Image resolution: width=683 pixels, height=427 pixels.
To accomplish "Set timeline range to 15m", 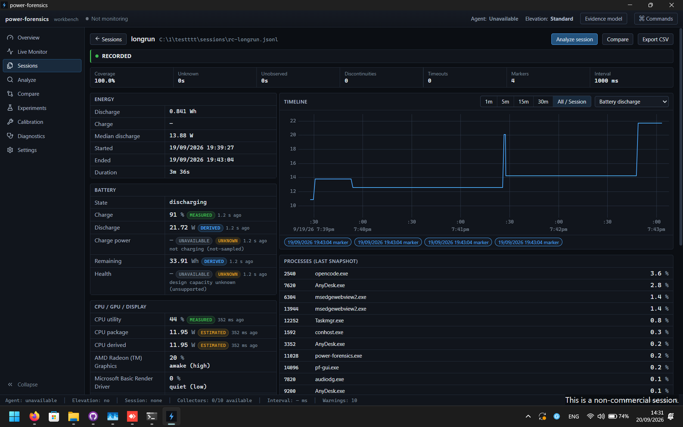I will (524, 102).
